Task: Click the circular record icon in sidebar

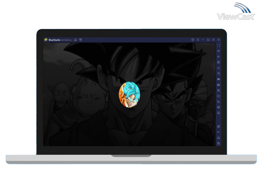Action: [x=219, y=74]
